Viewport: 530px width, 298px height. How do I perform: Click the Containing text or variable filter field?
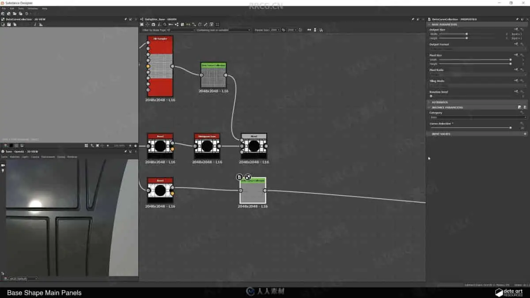tap(239, 30)
